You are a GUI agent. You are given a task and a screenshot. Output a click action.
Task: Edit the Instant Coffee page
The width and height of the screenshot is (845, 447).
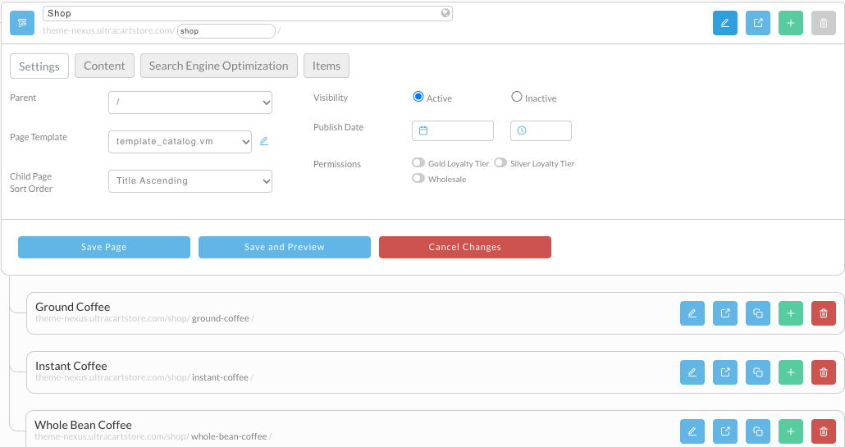point(692,372)
